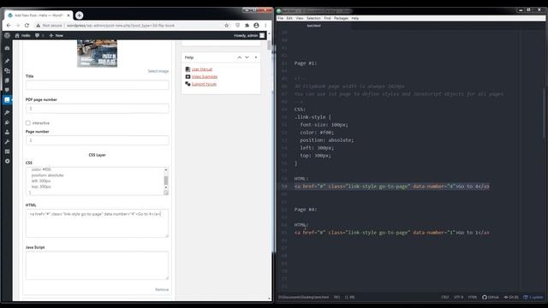Image resolution: width=548 pixels, height=308 pixels.
Task: Click the GitHub status bar item
Action: [491, 297]
